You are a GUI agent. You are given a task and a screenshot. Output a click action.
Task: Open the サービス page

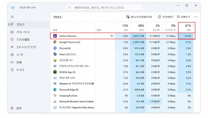(x=29, y=70)
